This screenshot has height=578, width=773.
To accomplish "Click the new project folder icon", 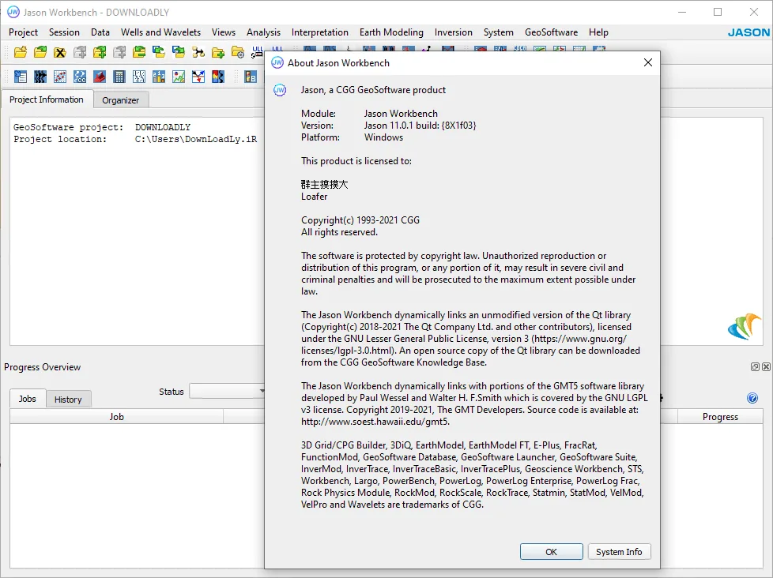I will coord(21,52).
